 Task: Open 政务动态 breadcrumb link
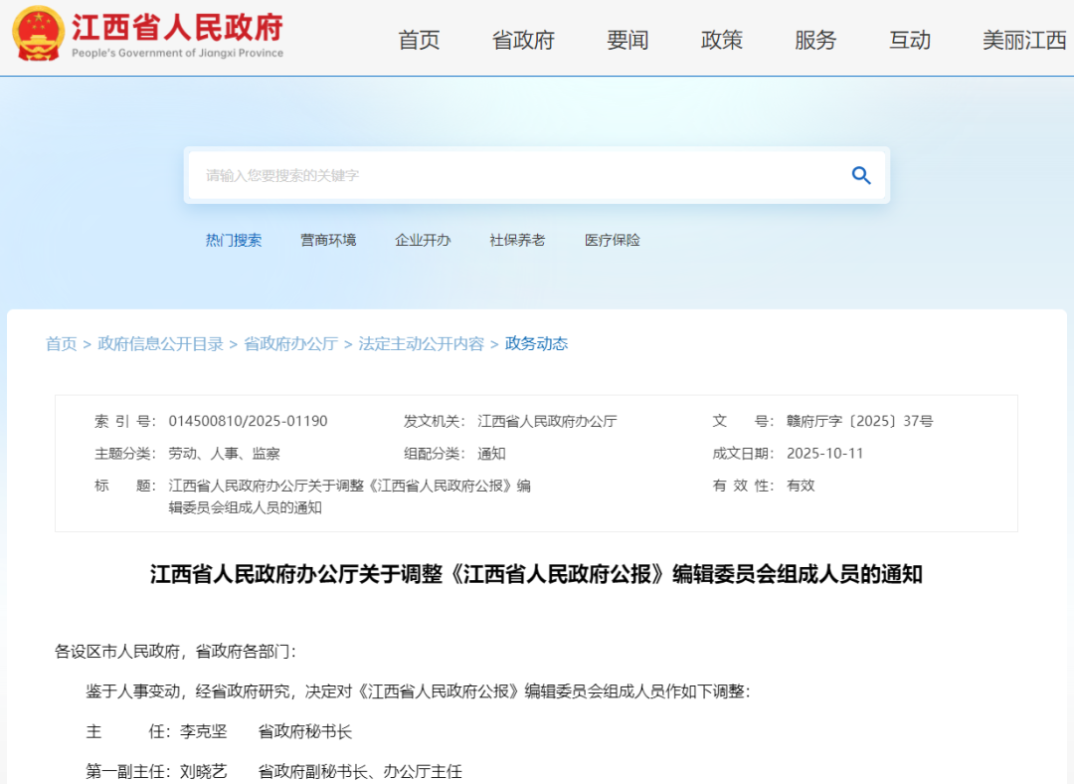536,343
